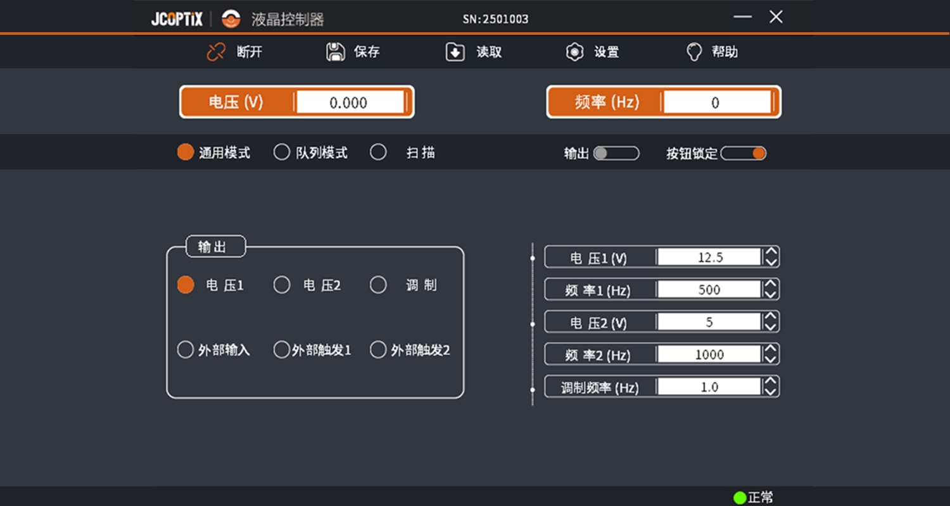Image resolution: width=950 pixels, height=506 pixels.
Task: Select the 外部输入 external input option
Action: click(186, 349)
